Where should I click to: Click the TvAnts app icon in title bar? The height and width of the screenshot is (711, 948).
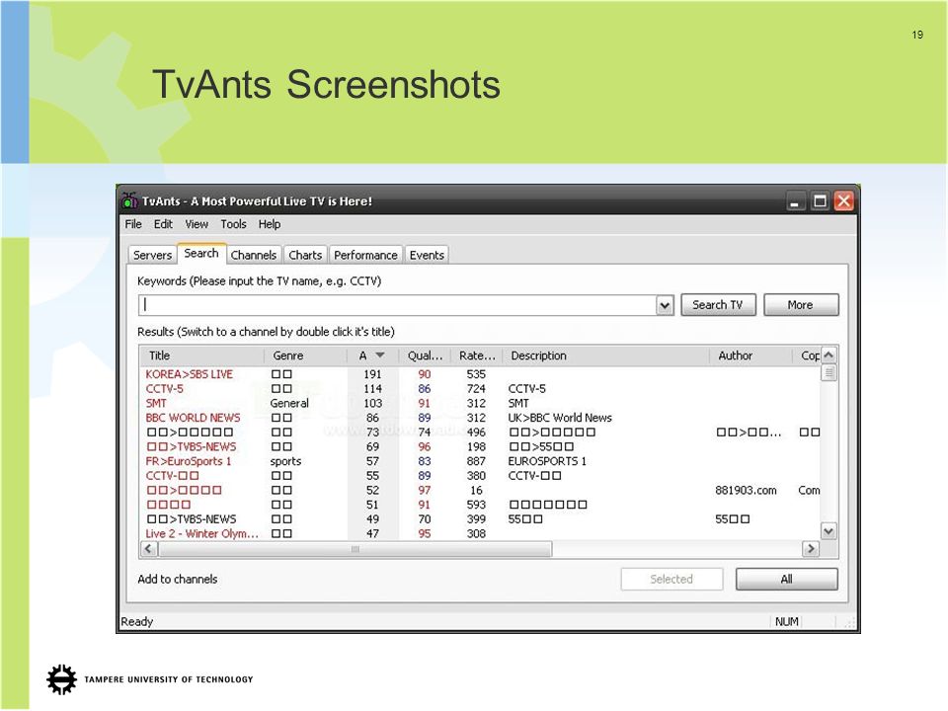129,200
